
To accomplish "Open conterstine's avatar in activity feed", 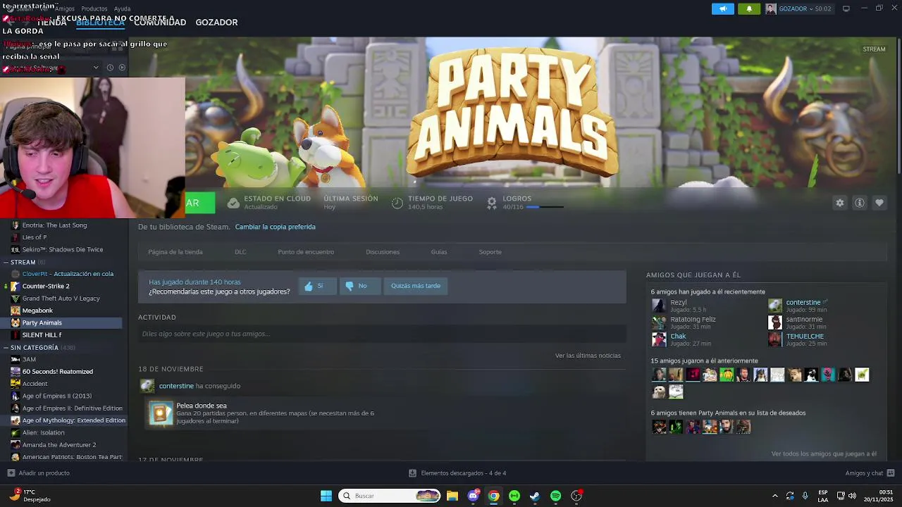I will (x=147, y=386).
